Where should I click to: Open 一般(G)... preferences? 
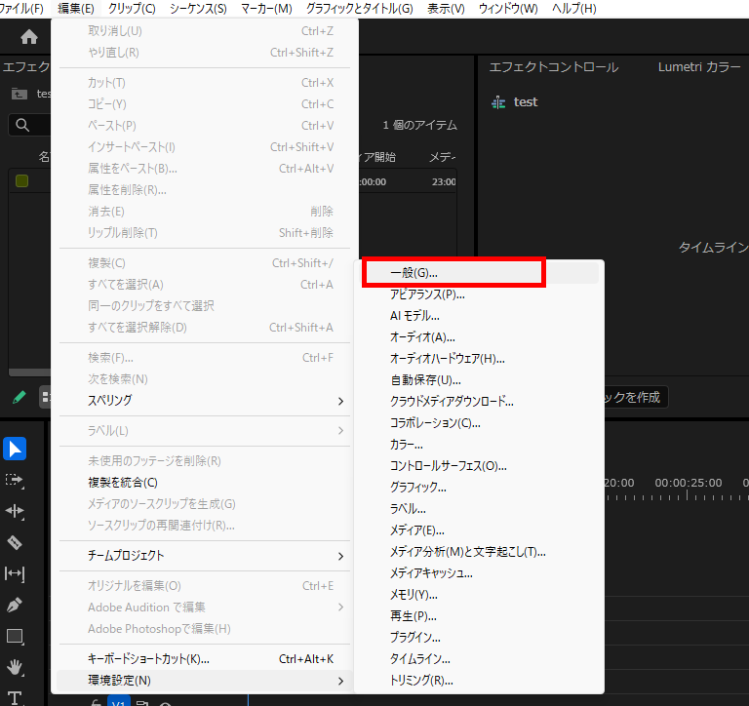[x=479, y=273]
